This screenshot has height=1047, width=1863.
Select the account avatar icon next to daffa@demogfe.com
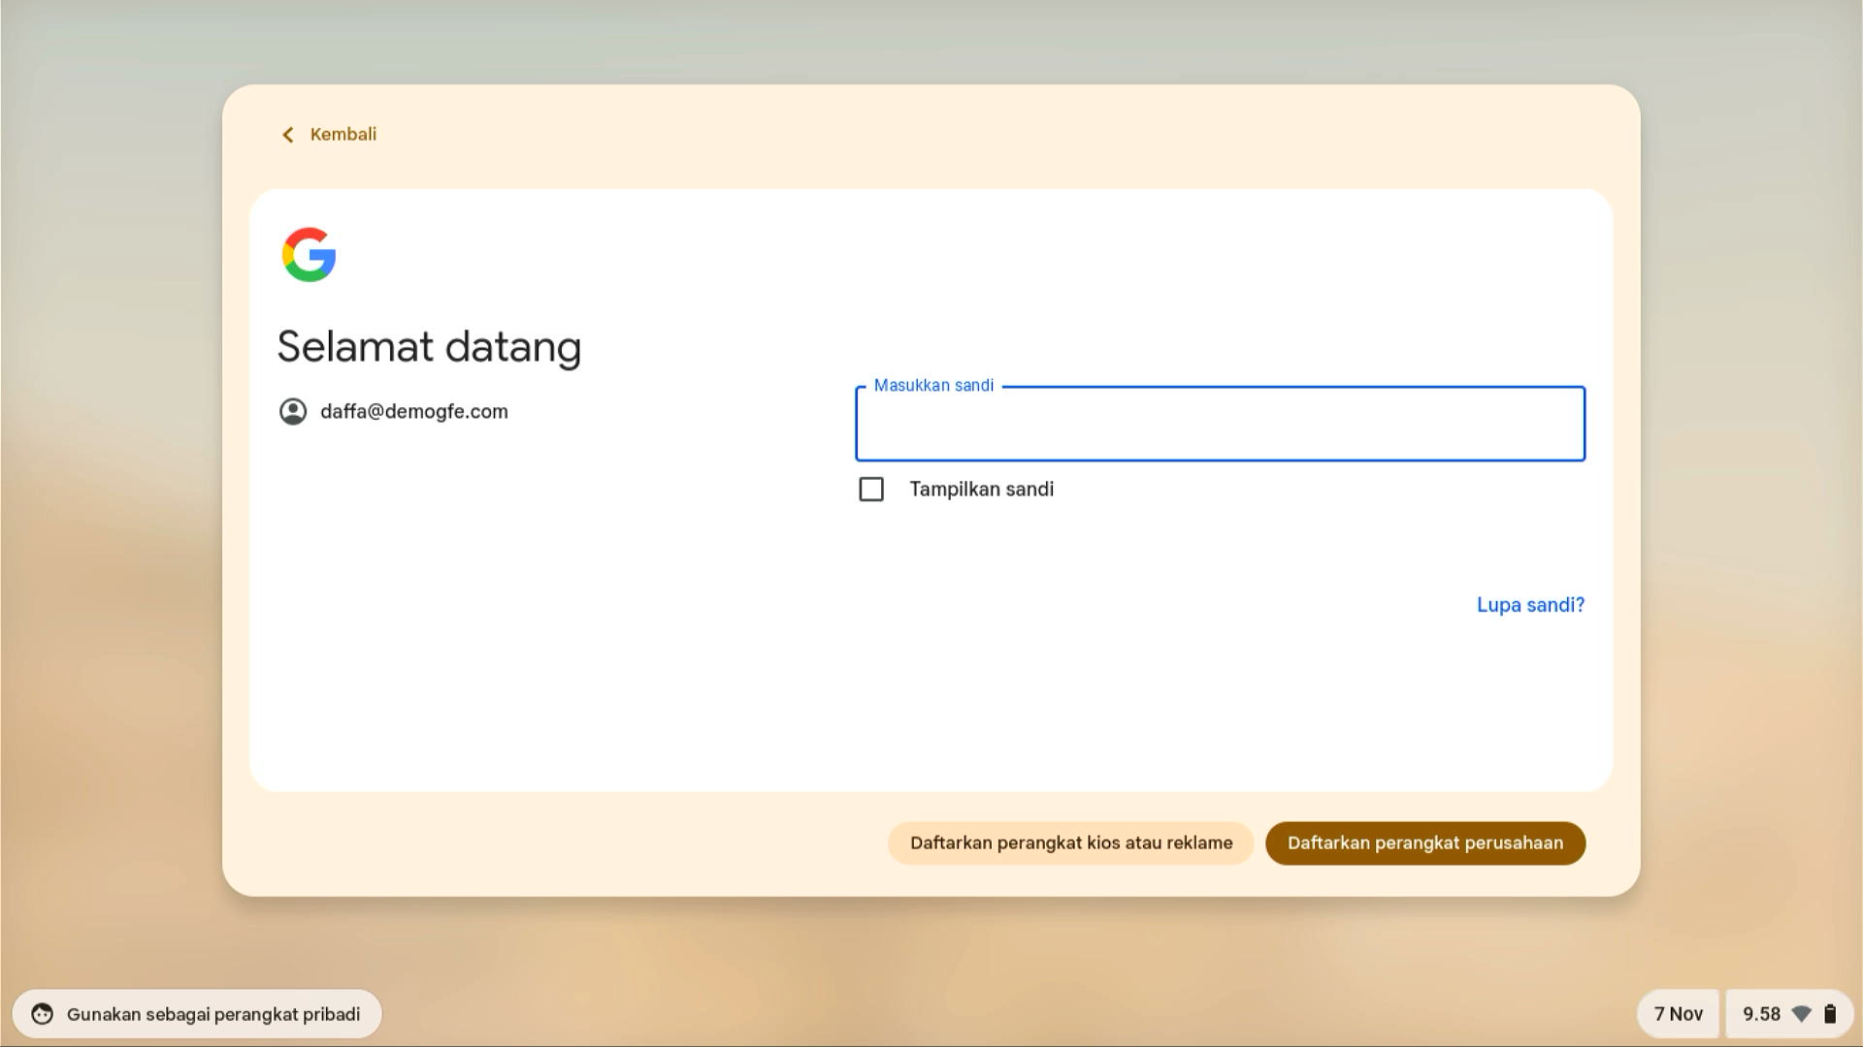tap(294, 411)
